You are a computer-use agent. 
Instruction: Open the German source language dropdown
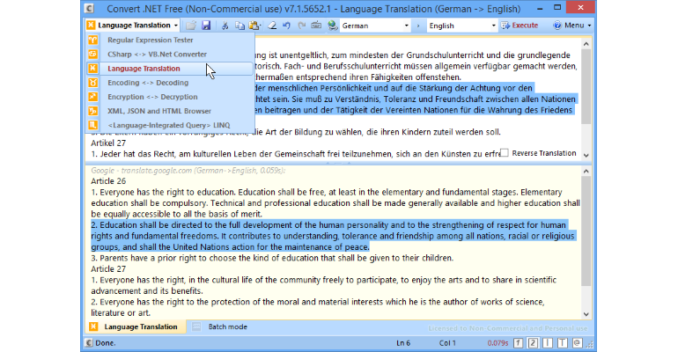(x=375, y=26)
